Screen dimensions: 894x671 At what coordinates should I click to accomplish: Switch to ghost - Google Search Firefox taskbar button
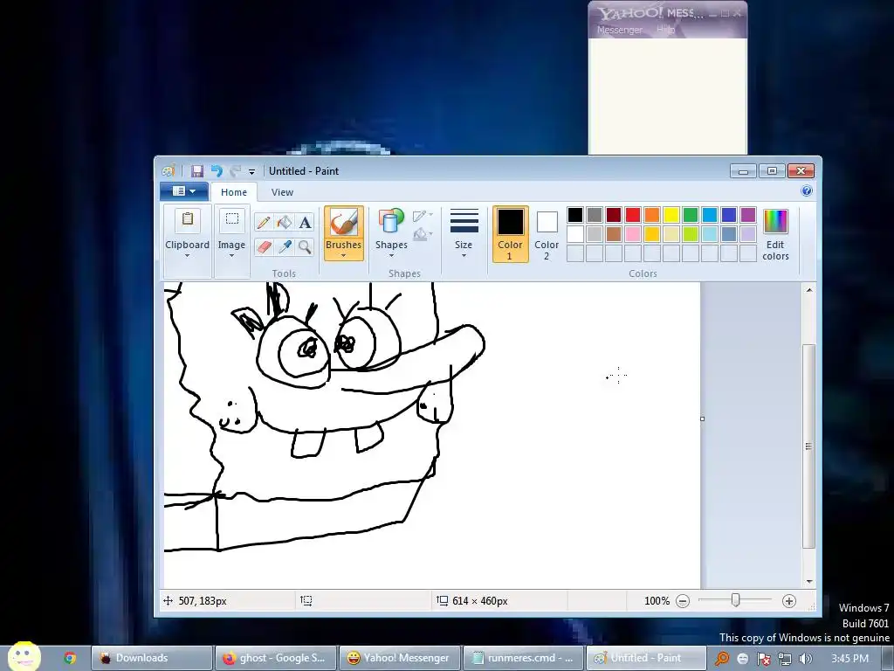(x=275, y=658)
